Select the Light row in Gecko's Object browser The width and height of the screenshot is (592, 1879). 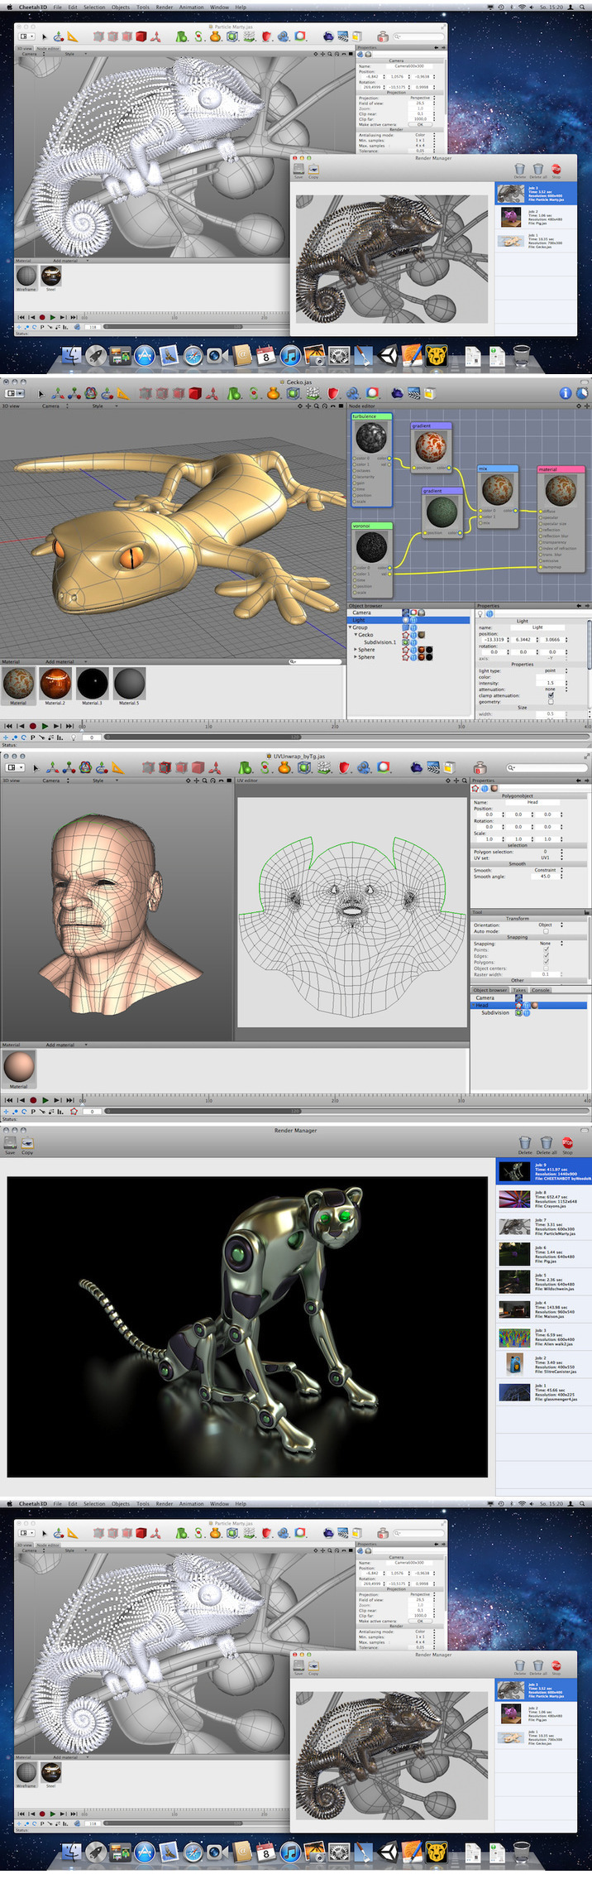[x=359, y=620]
